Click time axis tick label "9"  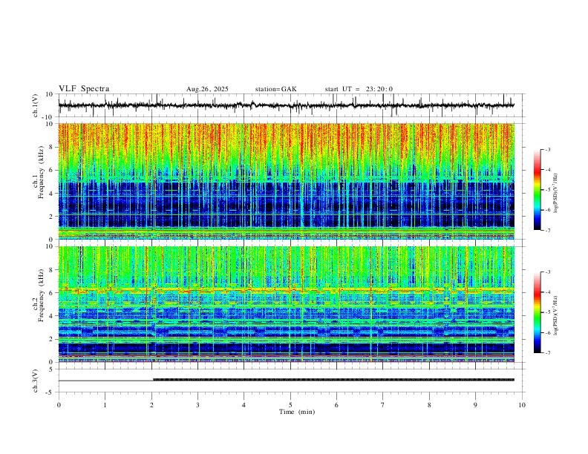coord(475,405)
